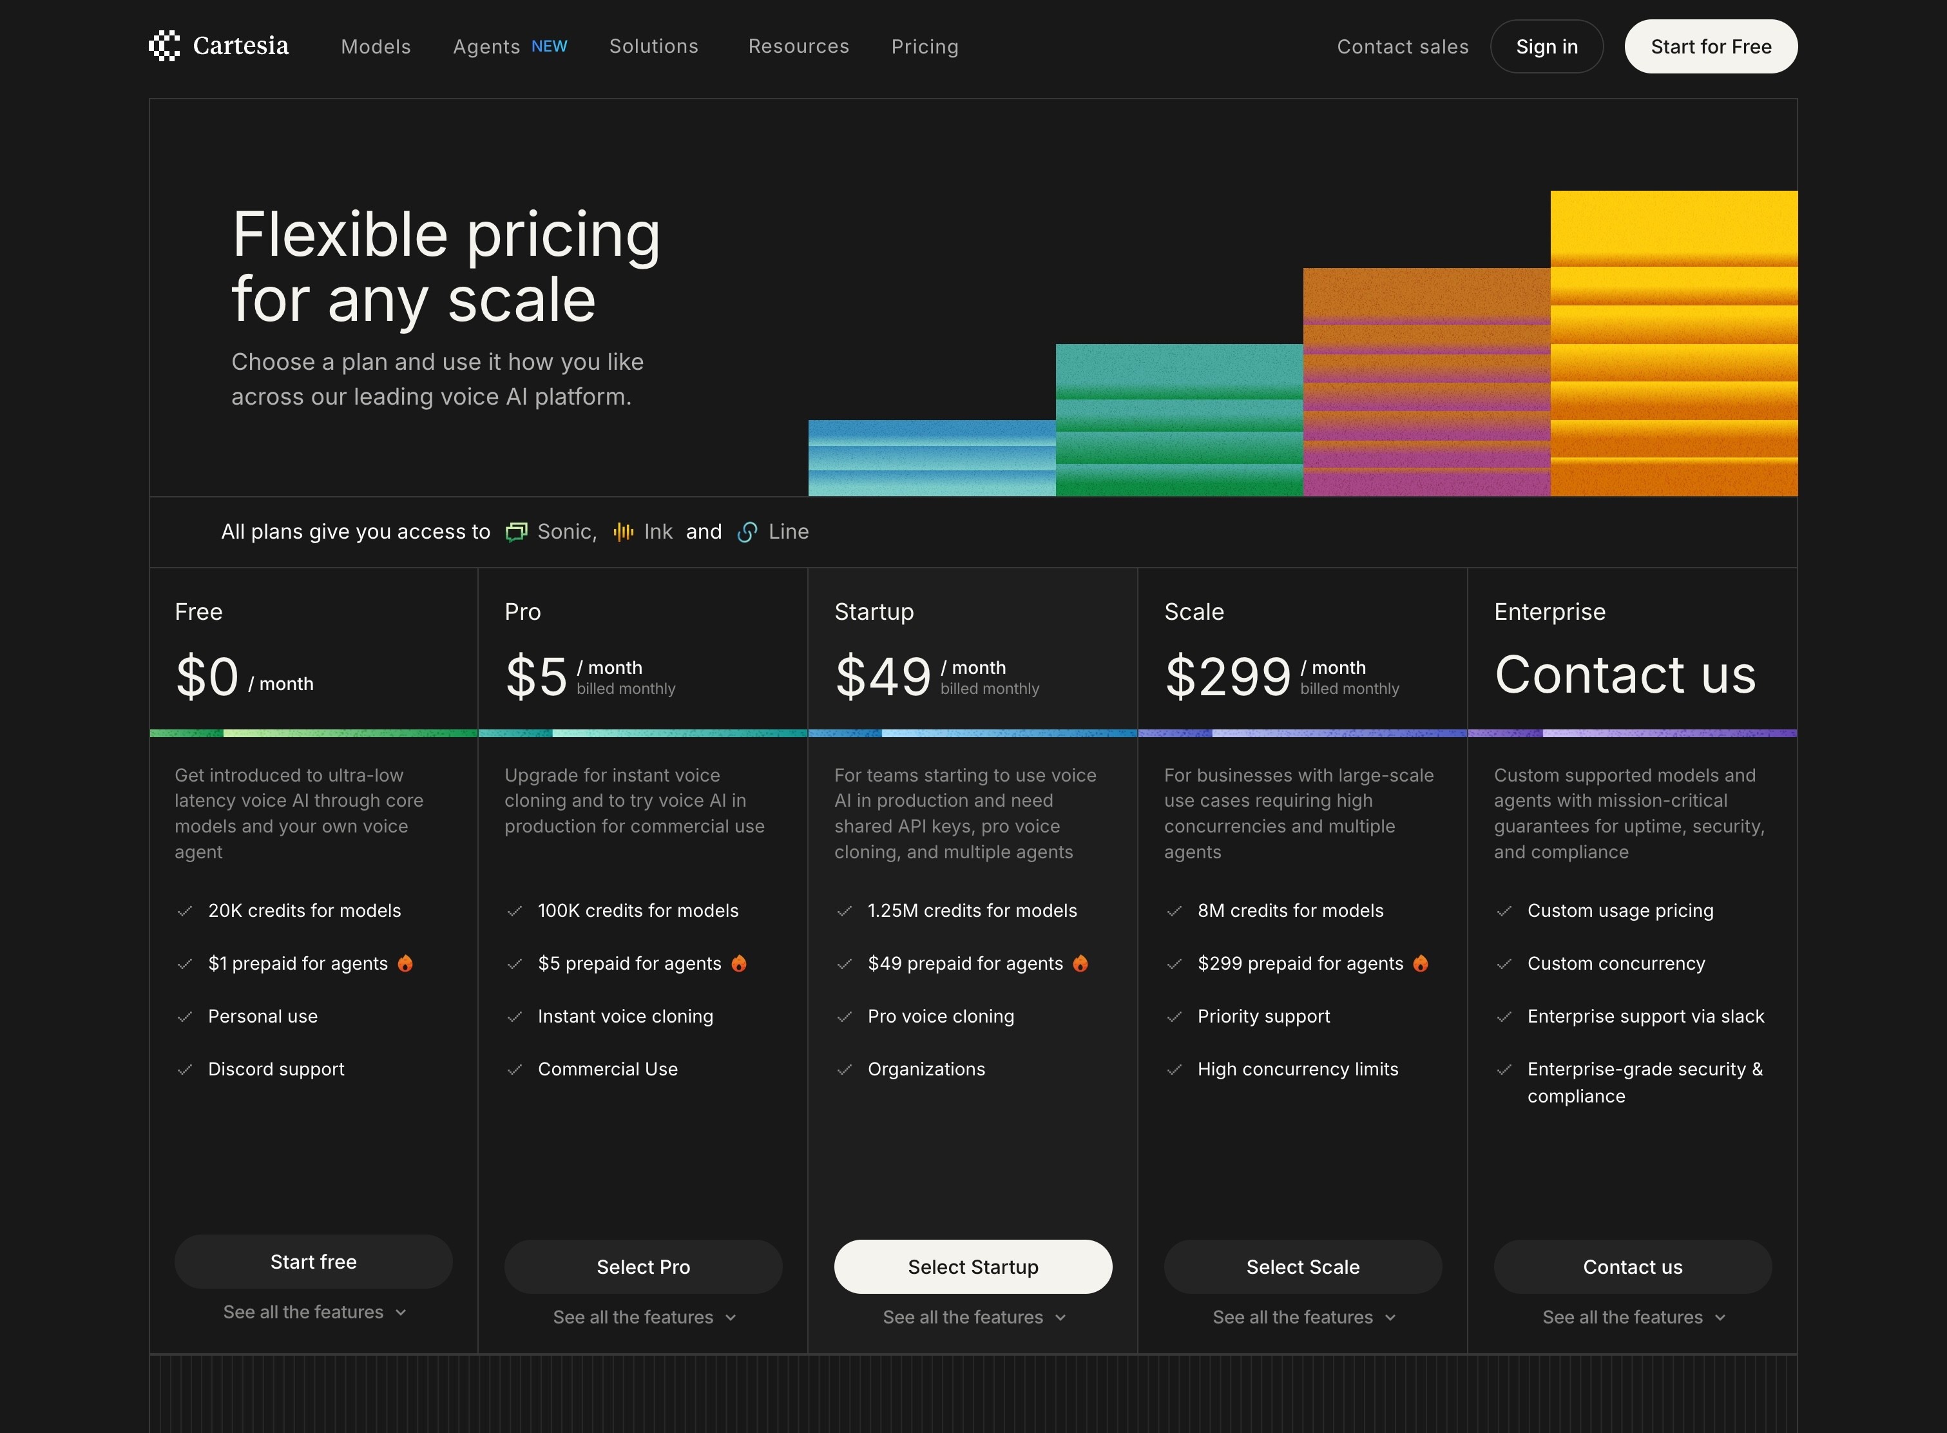Image resolution: width=1947 pixels, height=1433 pixels.
Task: Click the 20K credits checkmark in Free
Action: click(185, 911)
